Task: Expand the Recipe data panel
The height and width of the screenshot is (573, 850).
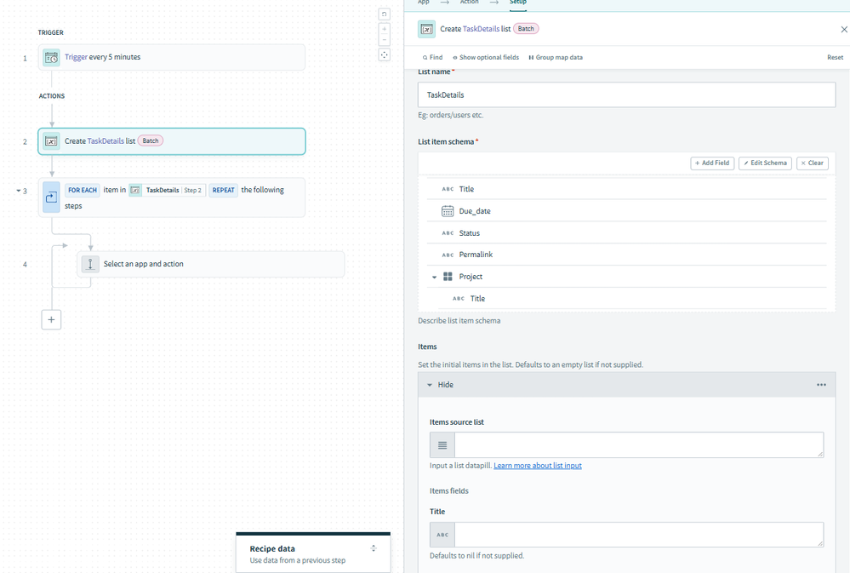Action: (374, 548)
